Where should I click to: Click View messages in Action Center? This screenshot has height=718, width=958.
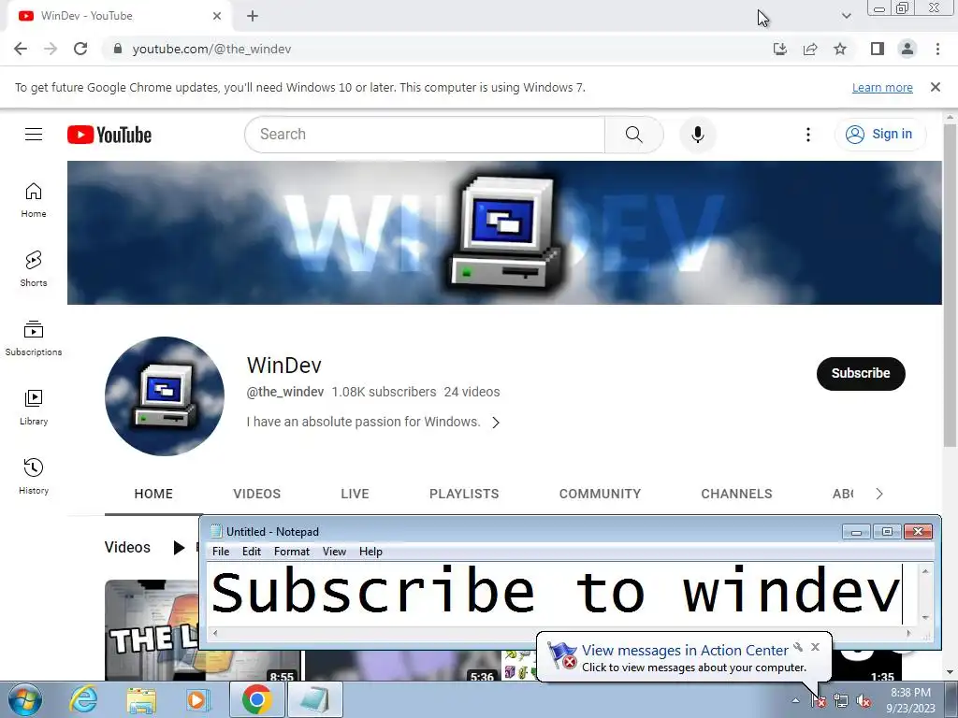pyautogui.click(x=685, y=651)
